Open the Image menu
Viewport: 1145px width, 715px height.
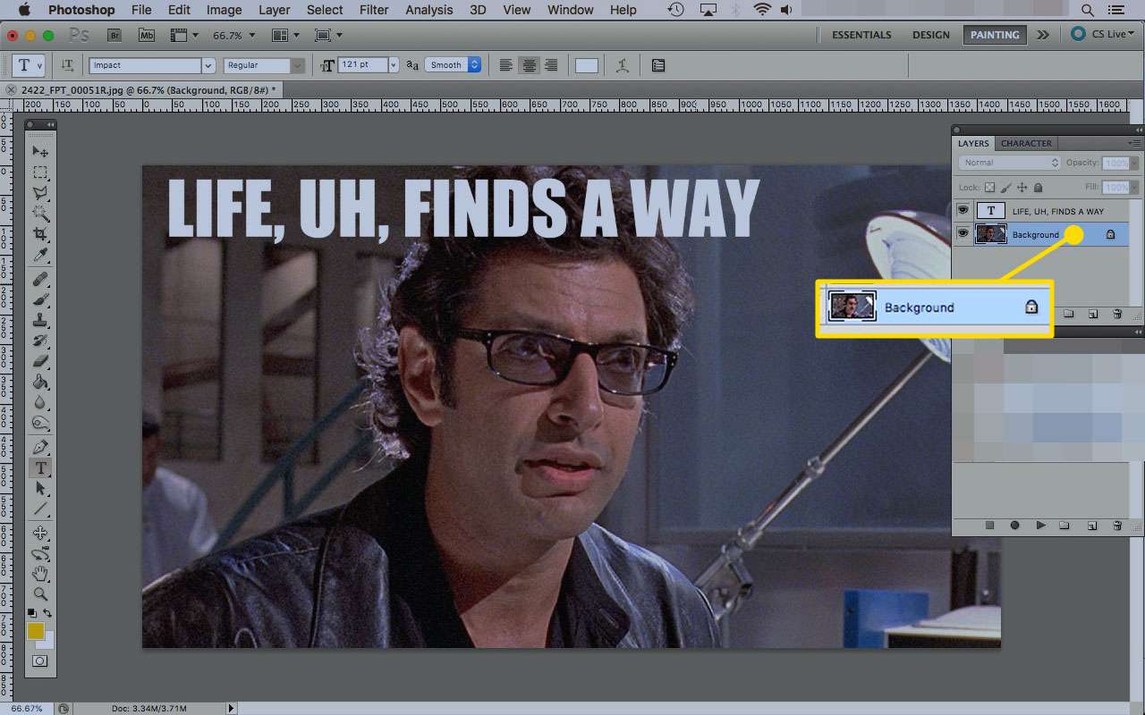224,10
